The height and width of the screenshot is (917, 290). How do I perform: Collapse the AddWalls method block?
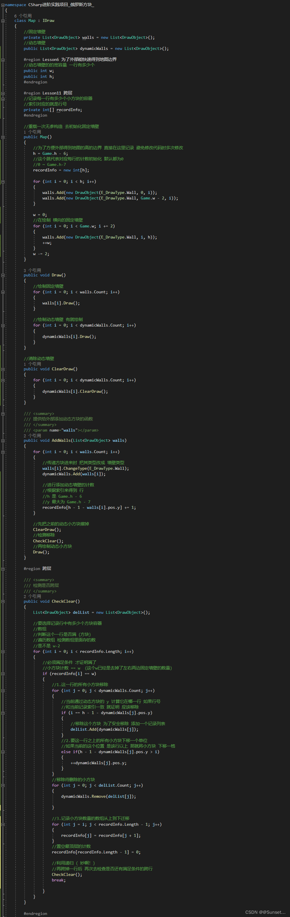click(x=3, y=441)
